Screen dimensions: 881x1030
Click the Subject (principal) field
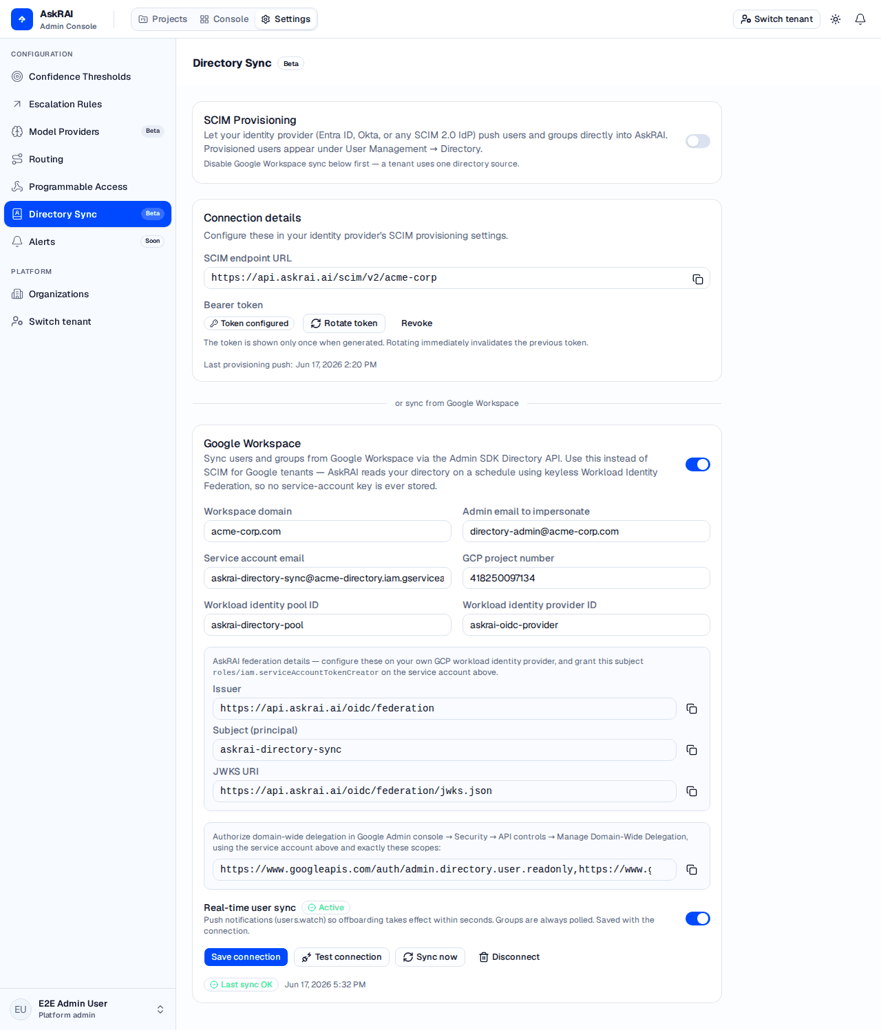(x=445, y=750)
